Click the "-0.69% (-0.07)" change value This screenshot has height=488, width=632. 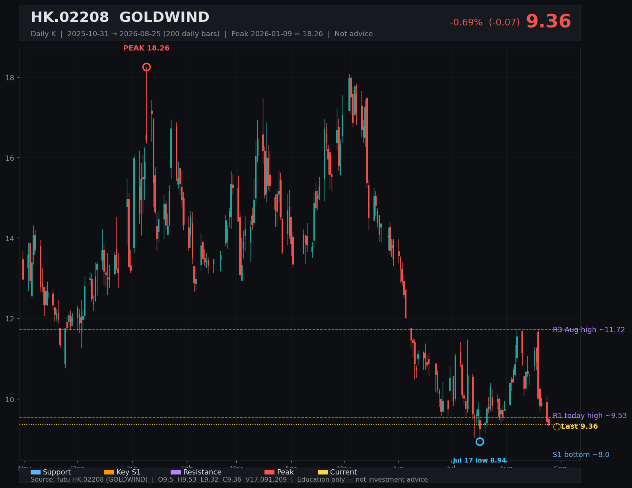[484, 23]
